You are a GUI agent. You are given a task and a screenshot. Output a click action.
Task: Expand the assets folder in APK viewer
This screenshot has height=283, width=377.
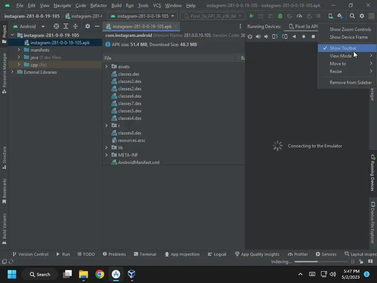tap(106, 66)
